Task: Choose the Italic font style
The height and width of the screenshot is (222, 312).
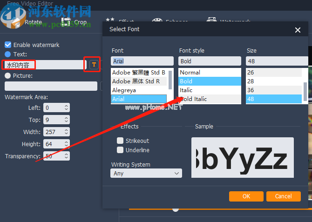Action: click(x=210, y=90)
